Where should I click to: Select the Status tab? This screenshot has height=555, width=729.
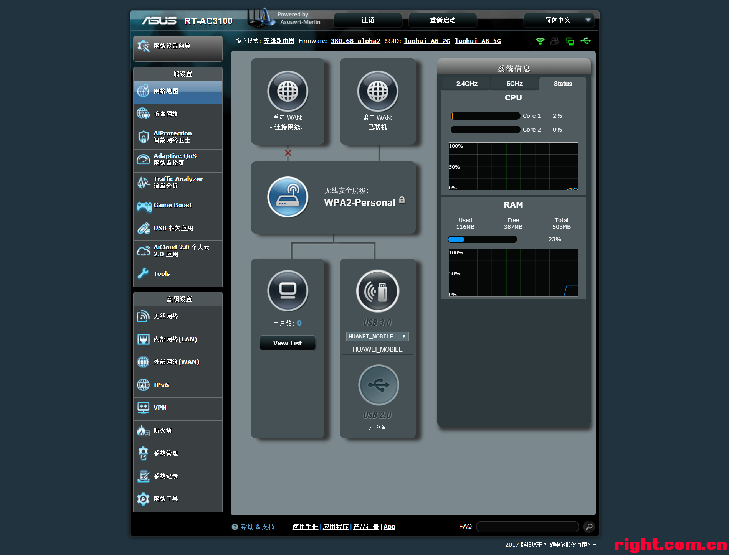tap(563, 84)
